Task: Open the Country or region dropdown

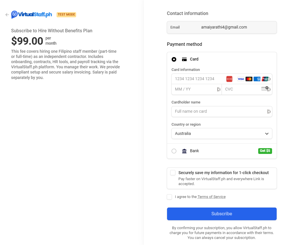Action: 222,133
